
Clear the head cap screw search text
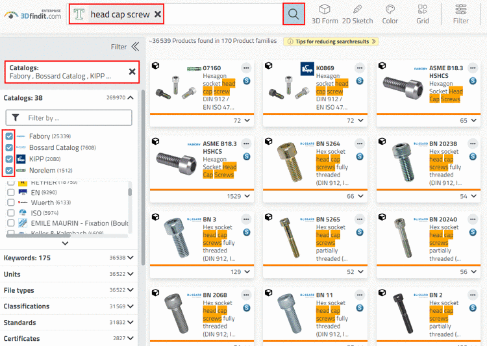pos(158,14)
